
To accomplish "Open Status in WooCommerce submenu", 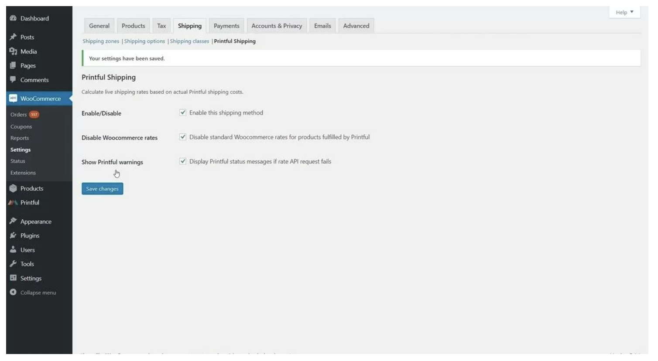I will (x=18, y=161).
